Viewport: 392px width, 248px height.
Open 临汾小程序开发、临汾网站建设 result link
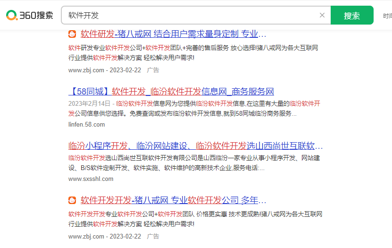195,145
